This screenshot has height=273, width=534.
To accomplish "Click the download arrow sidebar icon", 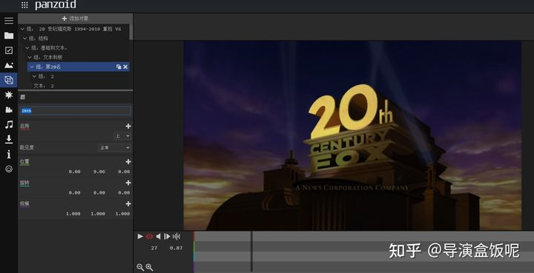I will tap(9, 139).
